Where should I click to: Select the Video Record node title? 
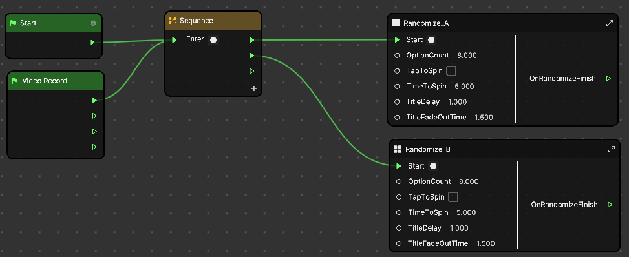[45, 81]
